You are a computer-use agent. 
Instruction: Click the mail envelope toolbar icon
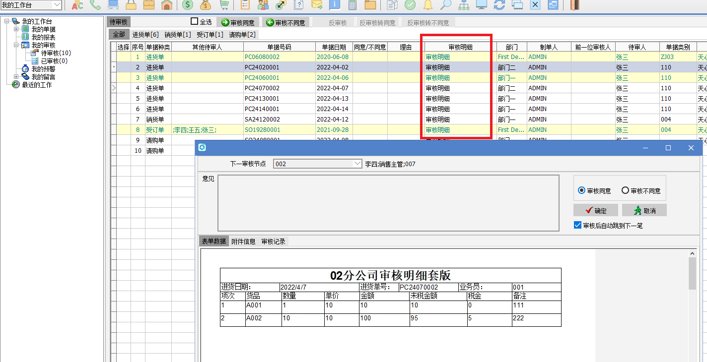pos(317,5)
